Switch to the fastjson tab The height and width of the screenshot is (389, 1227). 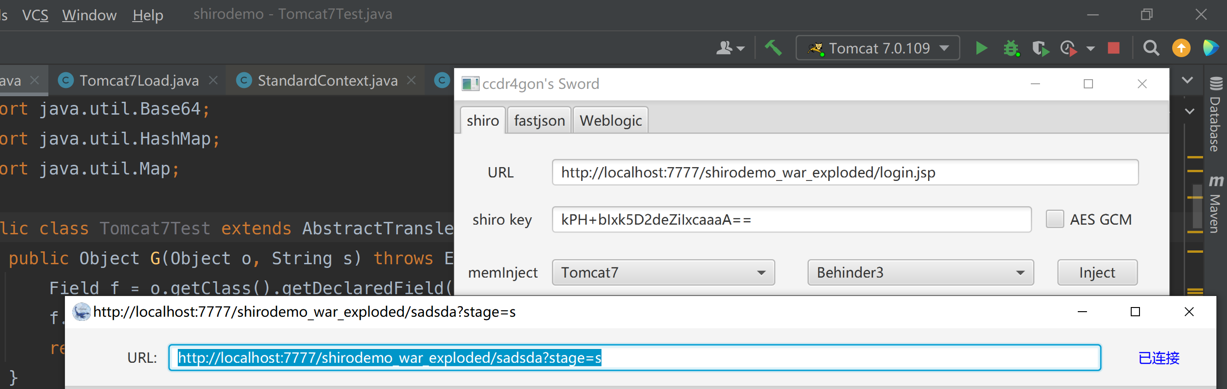pos(539,121)
